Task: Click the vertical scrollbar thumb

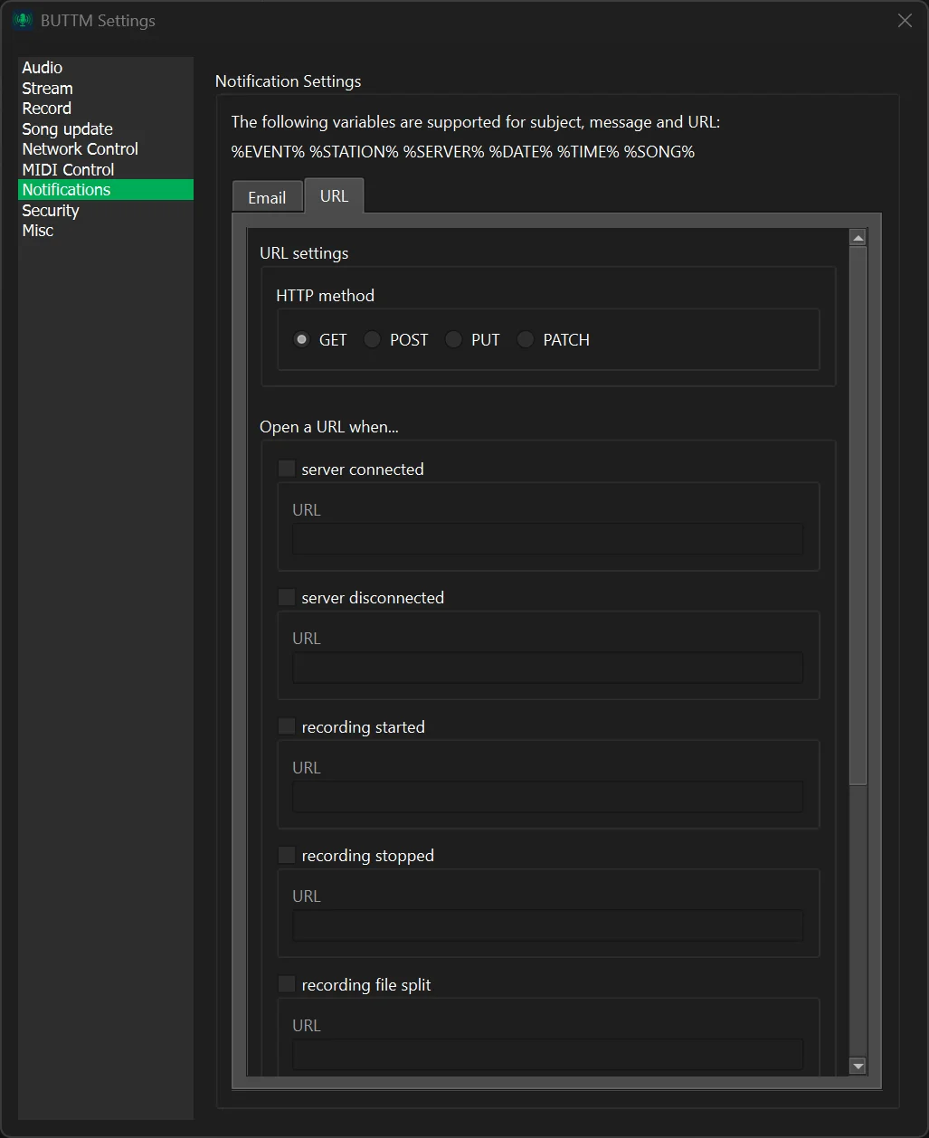Action: tap(858, 516)
